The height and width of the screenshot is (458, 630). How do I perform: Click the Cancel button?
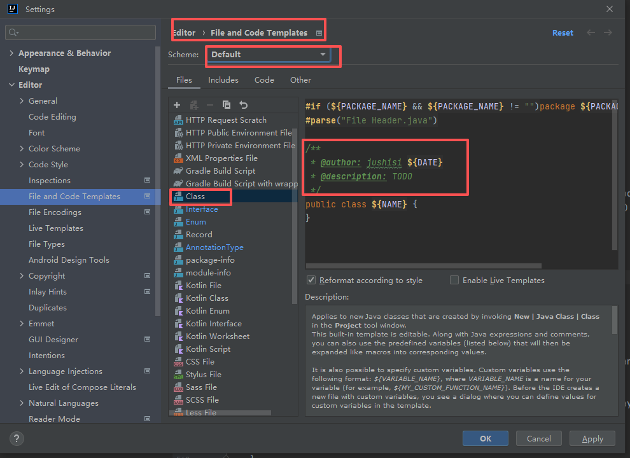click(x=539, y=438)
